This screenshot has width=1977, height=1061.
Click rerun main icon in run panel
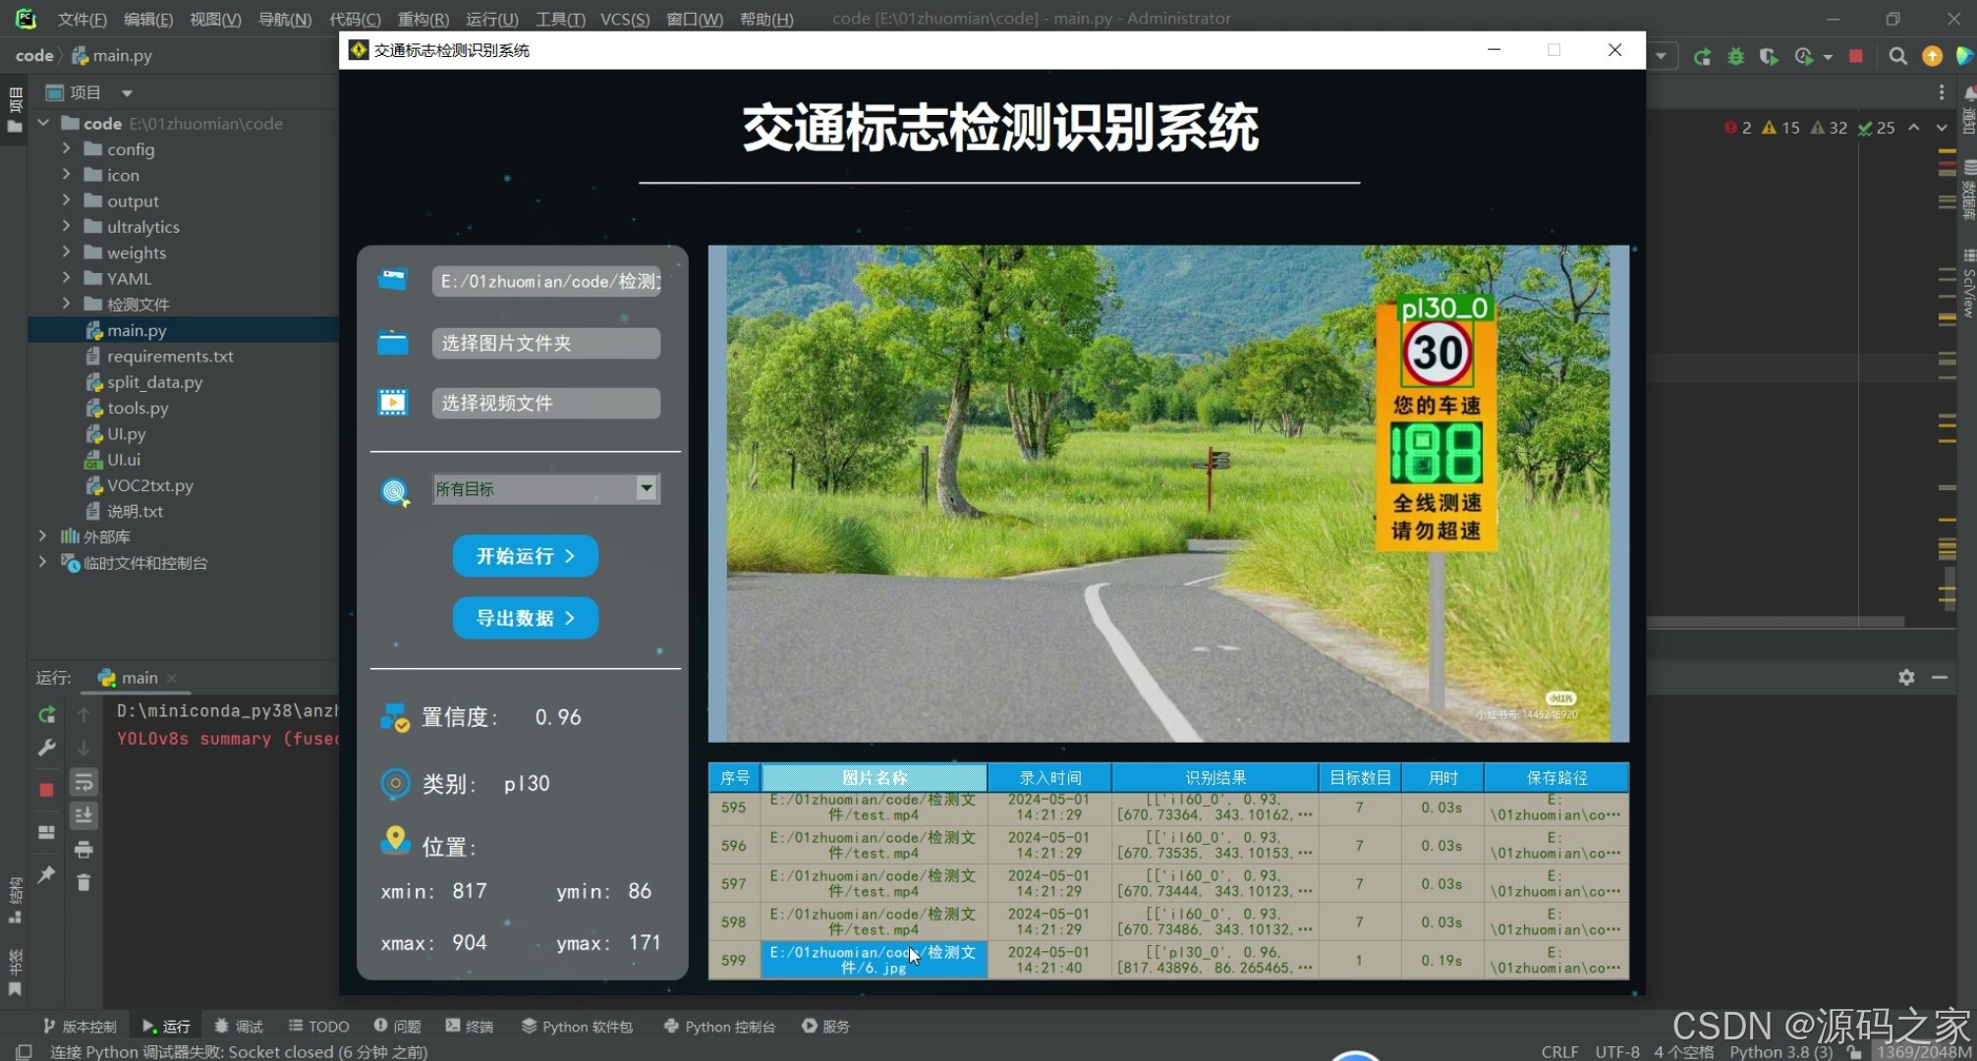tap(46, 715)
